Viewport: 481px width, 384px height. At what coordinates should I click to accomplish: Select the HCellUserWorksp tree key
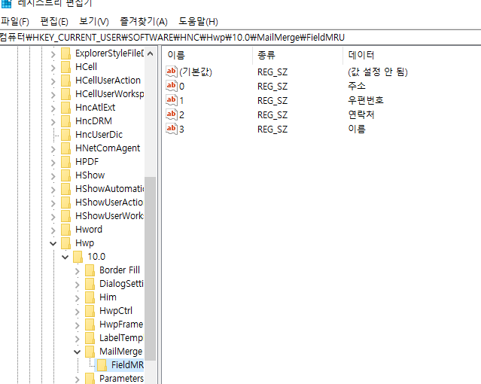(109, 94)
